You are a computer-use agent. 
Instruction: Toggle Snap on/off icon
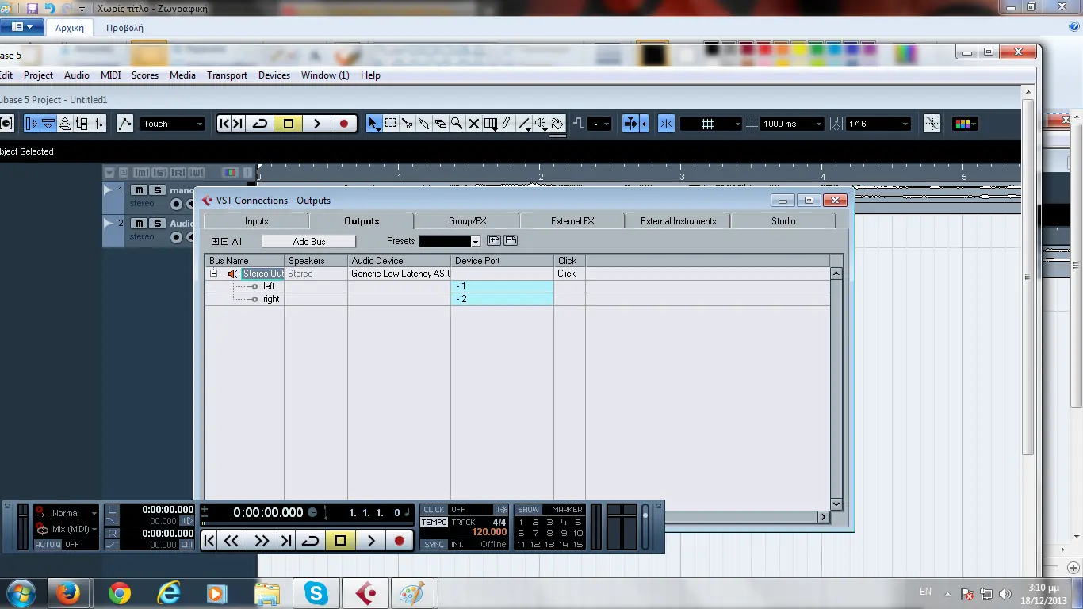point(666,124)
